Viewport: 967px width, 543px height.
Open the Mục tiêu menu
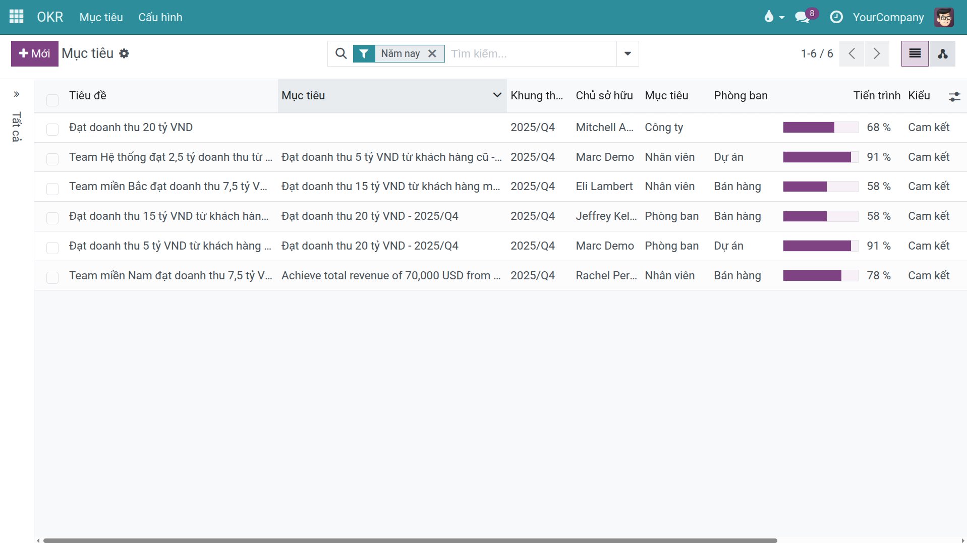tap(101, 17)
